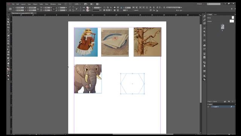
Task: Open the view options dropdown
Action: tap(86, 4)
